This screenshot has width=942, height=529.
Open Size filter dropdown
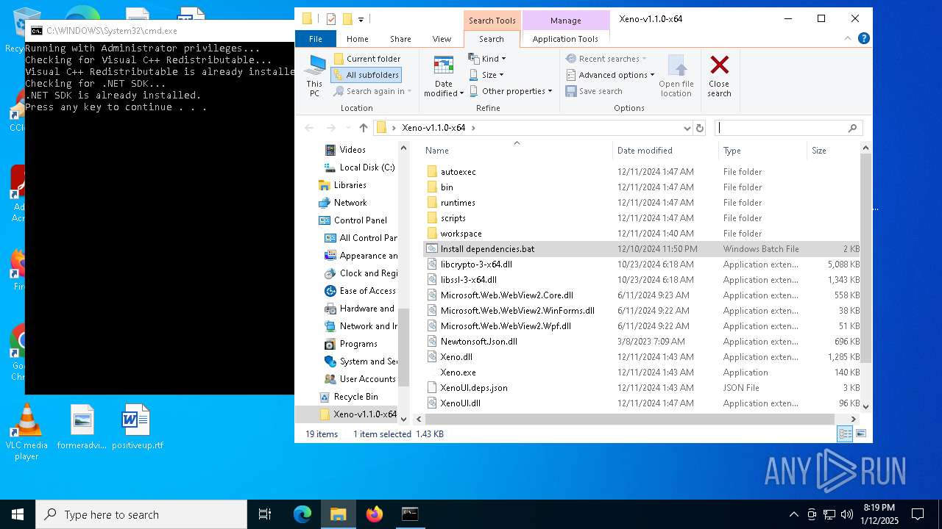486,75
